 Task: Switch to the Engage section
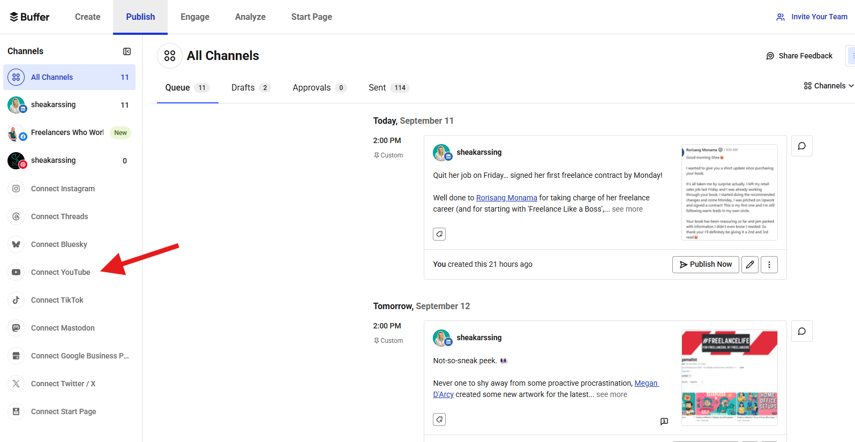(x=195, y=17)
